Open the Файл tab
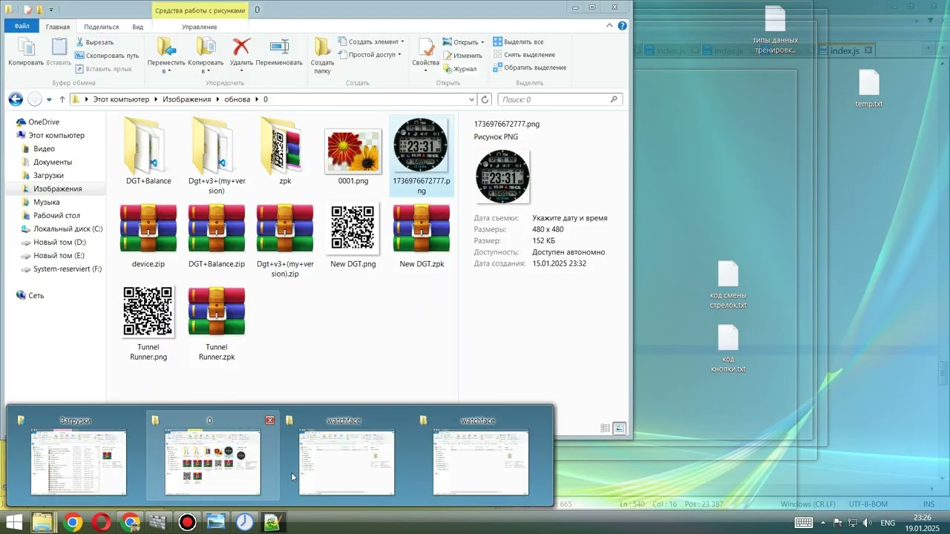950x534 pixels. click(x=22, y=27)
